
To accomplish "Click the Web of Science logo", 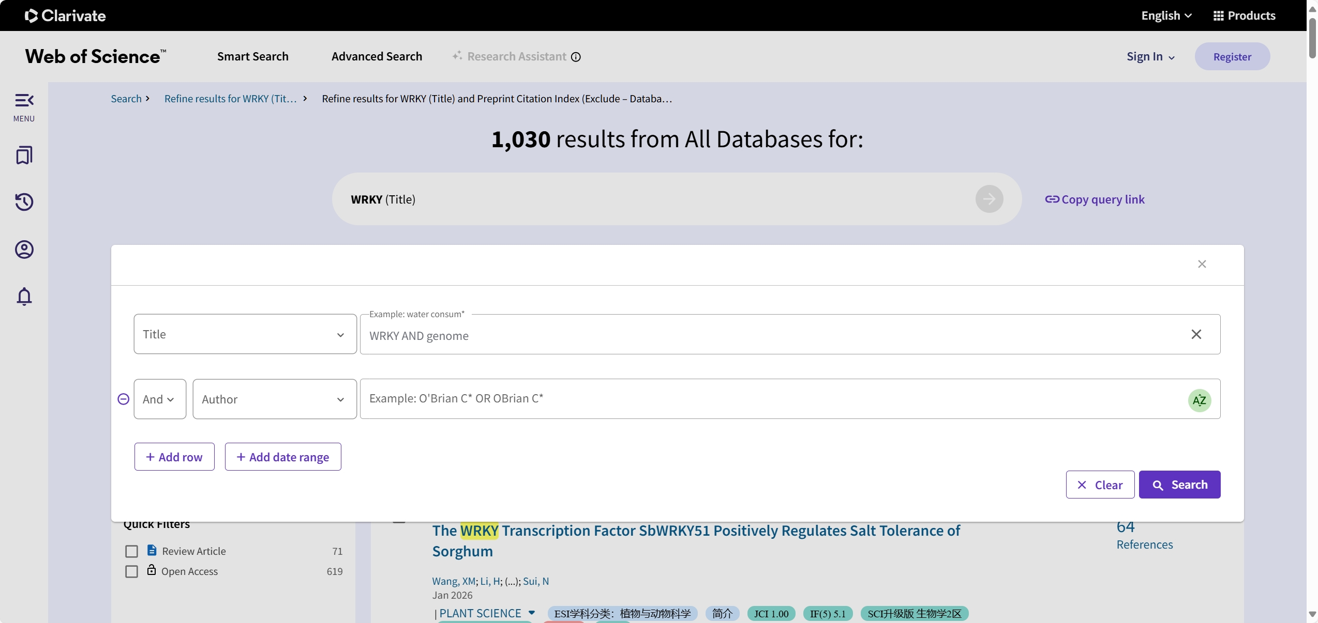I will (x=96, y=56).
